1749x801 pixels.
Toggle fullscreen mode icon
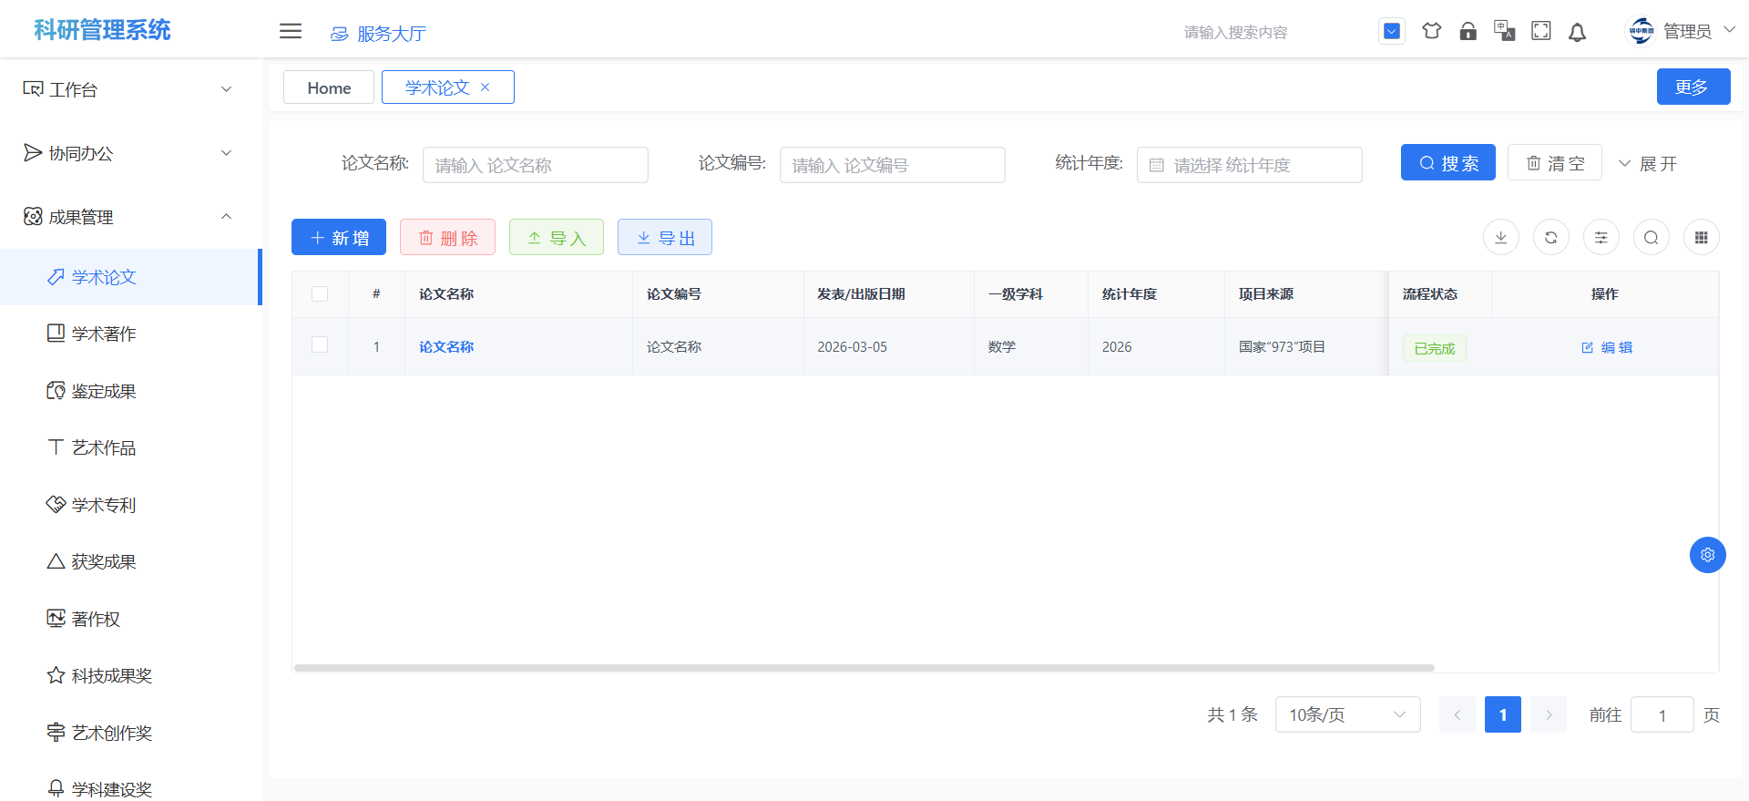pyautogui.click(x=1540, y=31)
